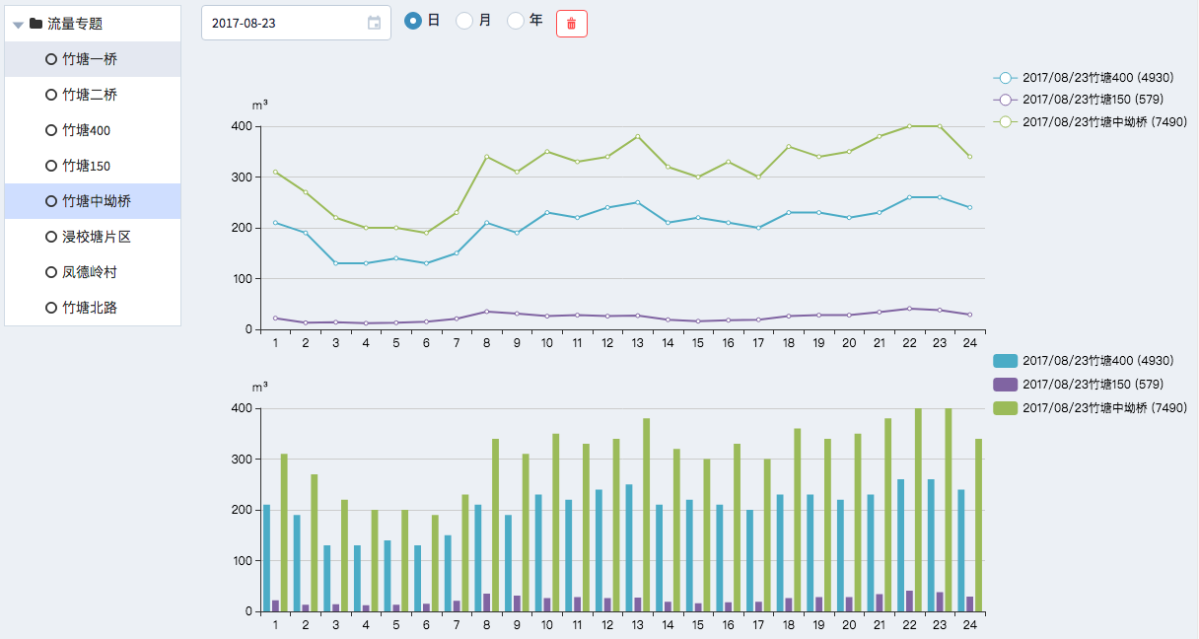This screenshot has height=639, width=1199.
Task: Select the 年 radio button
Action: 516,21
